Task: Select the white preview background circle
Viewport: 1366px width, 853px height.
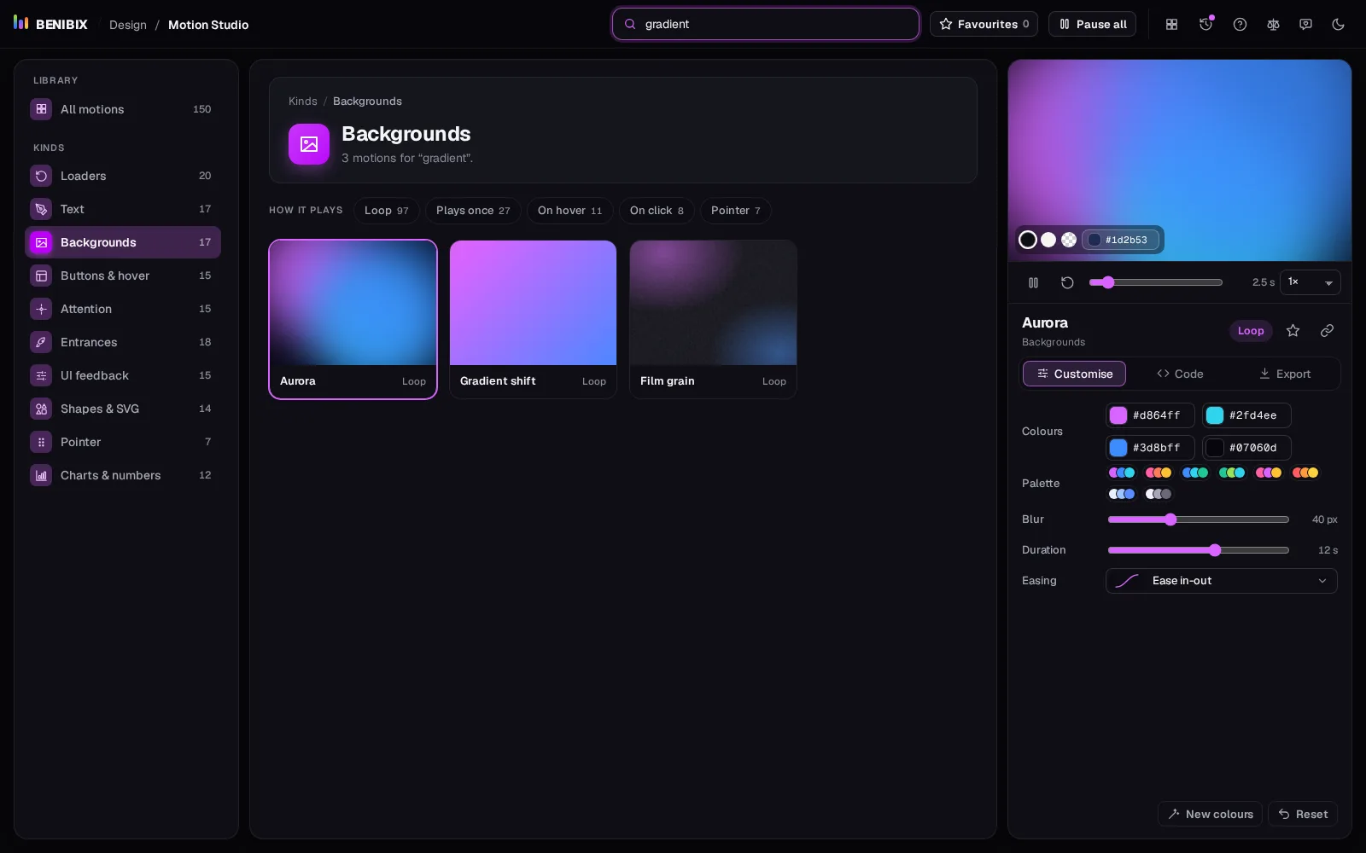Action: click(1048, 240)
